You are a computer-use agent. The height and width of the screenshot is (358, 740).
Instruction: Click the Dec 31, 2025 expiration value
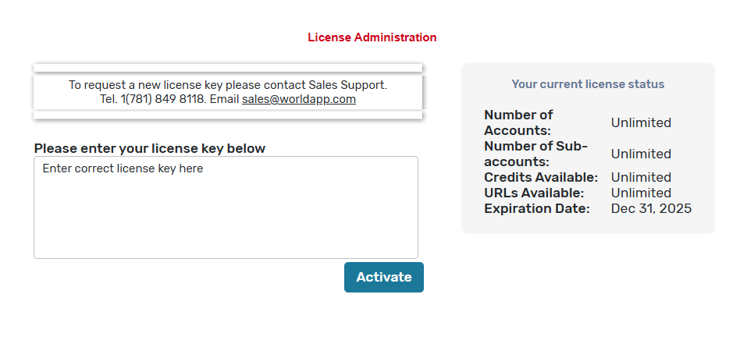tap(651, 208)
